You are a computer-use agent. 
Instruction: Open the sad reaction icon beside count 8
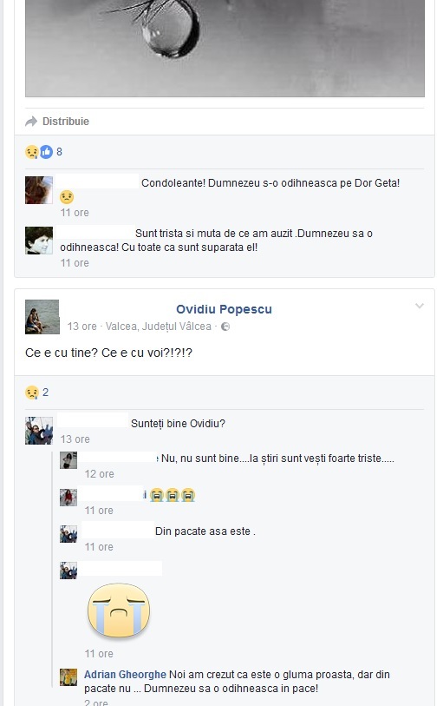pos(31,152)
